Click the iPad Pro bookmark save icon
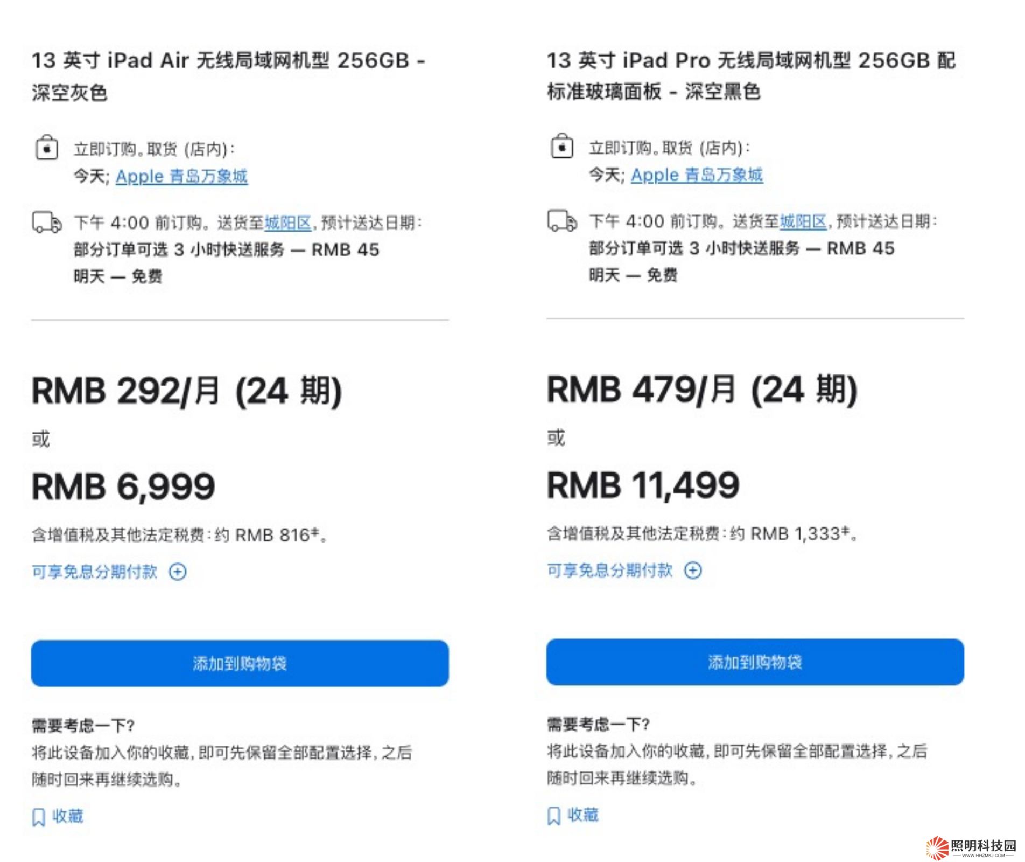Viewport: 1025px width, 862px height. [x=553, y=816]
